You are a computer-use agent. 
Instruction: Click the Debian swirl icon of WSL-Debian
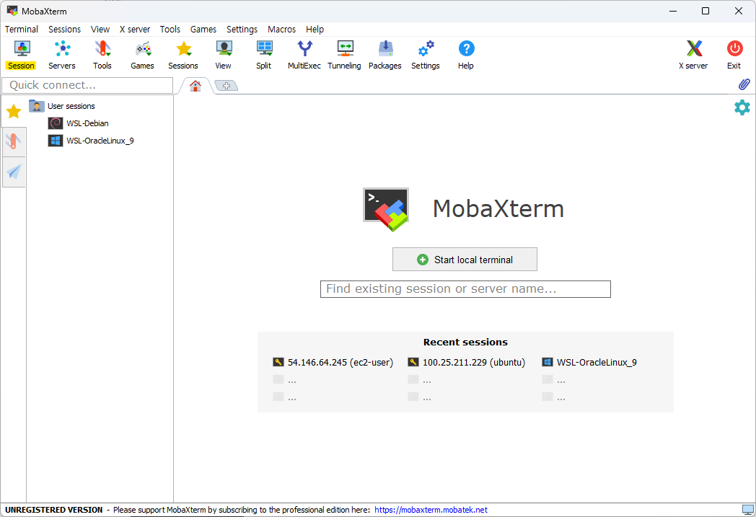point(56,123)
